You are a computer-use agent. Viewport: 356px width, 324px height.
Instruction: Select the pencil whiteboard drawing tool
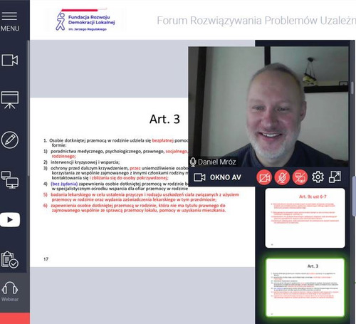tap(10, 140)
